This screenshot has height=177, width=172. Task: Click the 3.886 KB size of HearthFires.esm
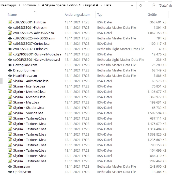click(x=160, y=76)
